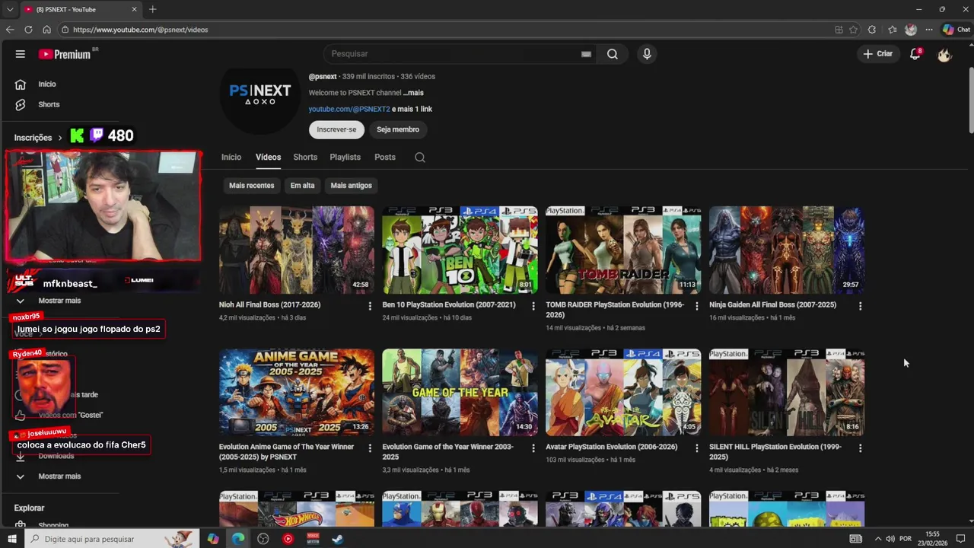Open the YouTube account avatar menu
974x548 pixels.
(944, 54)
